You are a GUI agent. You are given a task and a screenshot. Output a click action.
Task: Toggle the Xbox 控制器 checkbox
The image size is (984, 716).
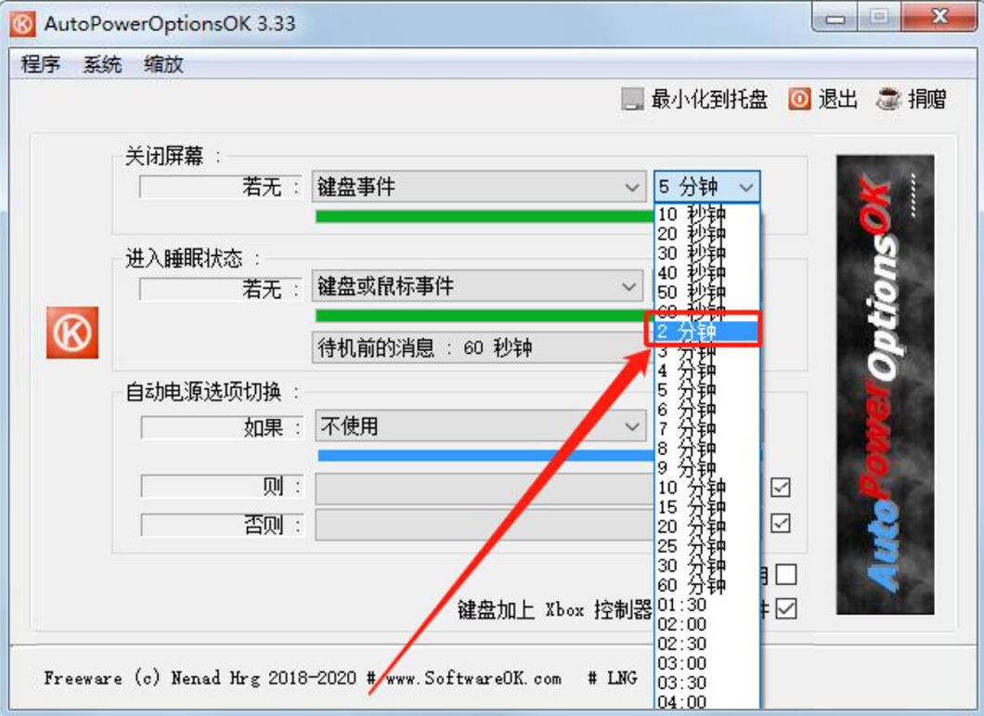point(786,608)
